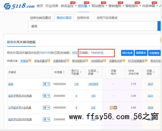Open 长尾词数量 value 155
Image resolution: width=162 pixels, height=131 pixels.
tap(93, 96)
